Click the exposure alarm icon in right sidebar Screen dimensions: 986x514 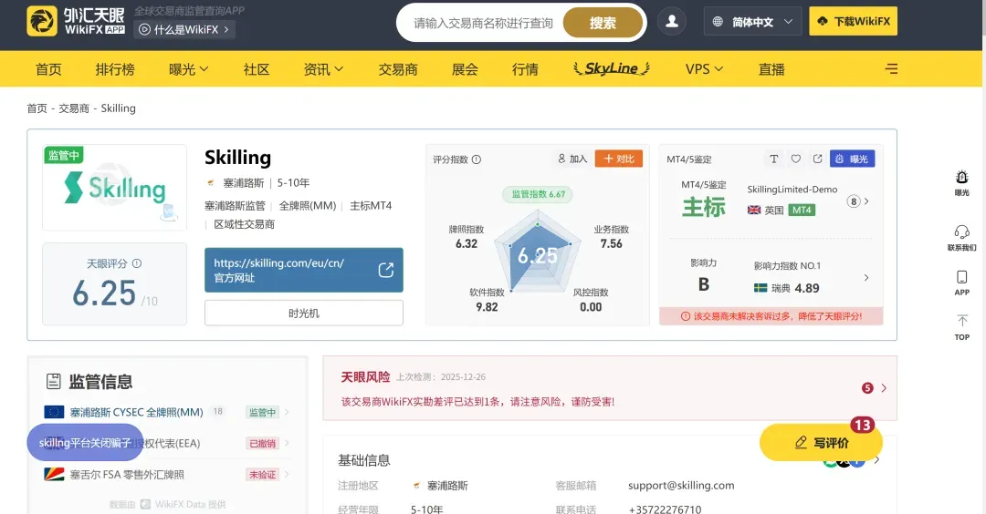[961, 178]
